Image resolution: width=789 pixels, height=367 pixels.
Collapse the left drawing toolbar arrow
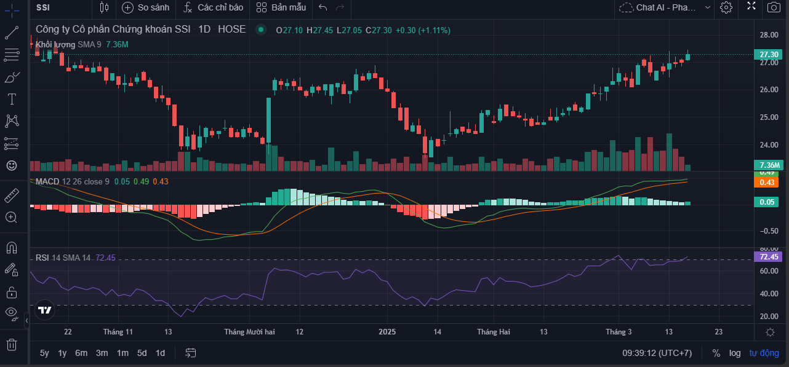click(26, 320)
